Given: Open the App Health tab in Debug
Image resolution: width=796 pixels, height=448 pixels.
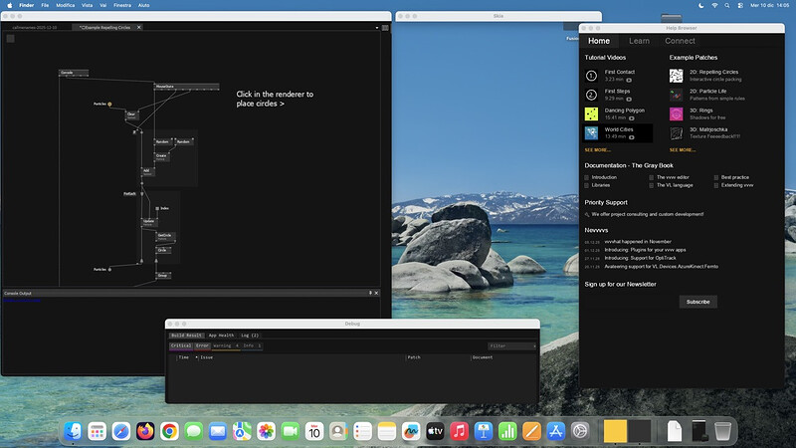Looking at the screenshot, I should (221, 336).
